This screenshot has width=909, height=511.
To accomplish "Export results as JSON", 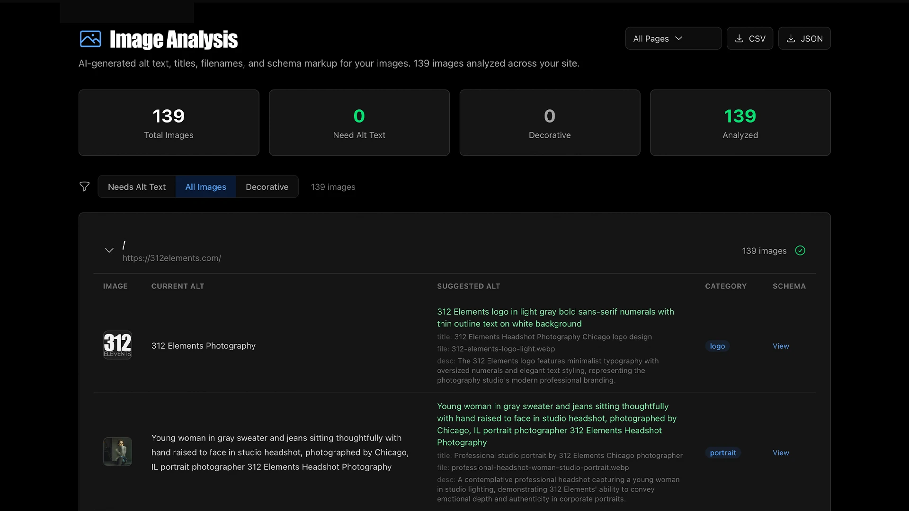I will click(x=804, y=39).
